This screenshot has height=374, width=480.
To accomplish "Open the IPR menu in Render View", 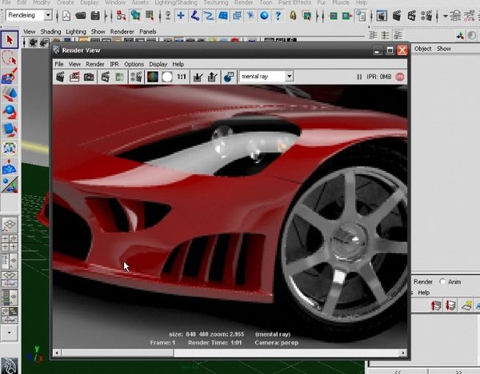I will coord(114,64).
